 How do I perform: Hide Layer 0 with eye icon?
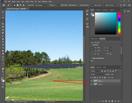(92, 84)
